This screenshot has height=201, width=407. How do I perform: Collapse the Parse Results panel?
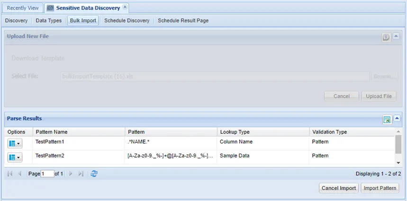tap(397, 118)
